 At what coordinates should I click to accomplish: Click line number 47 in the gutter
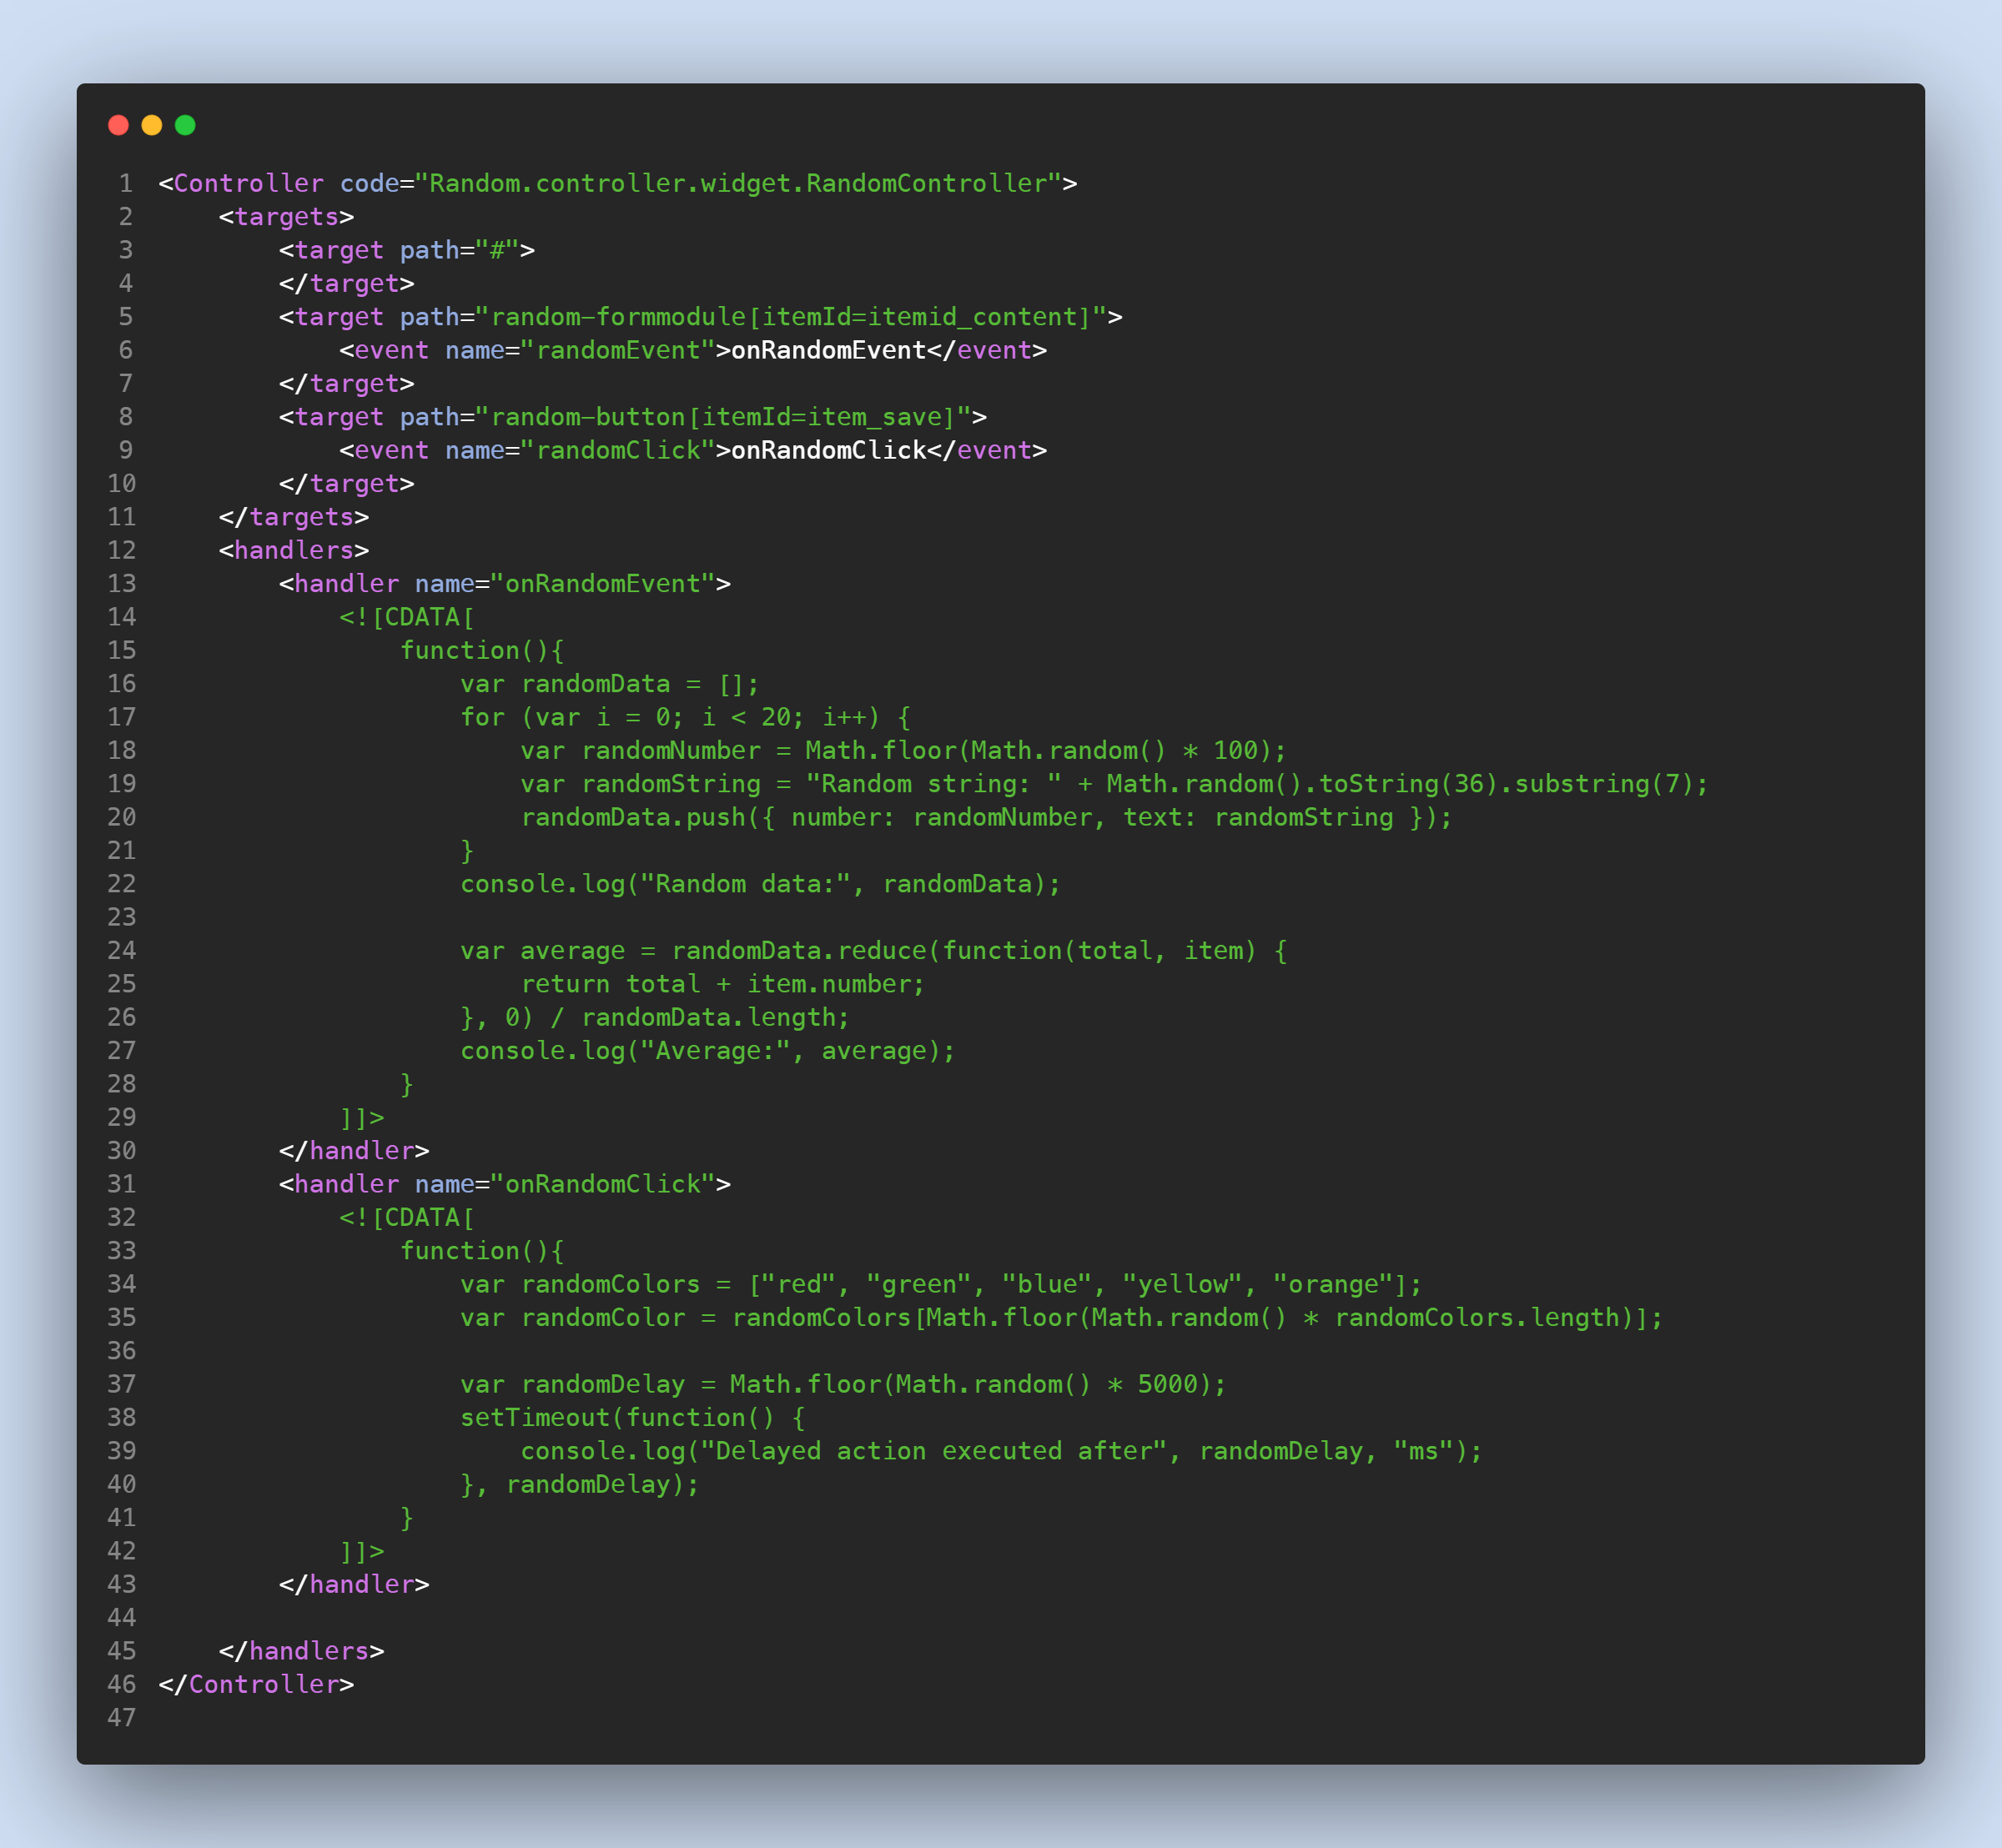121,1718
